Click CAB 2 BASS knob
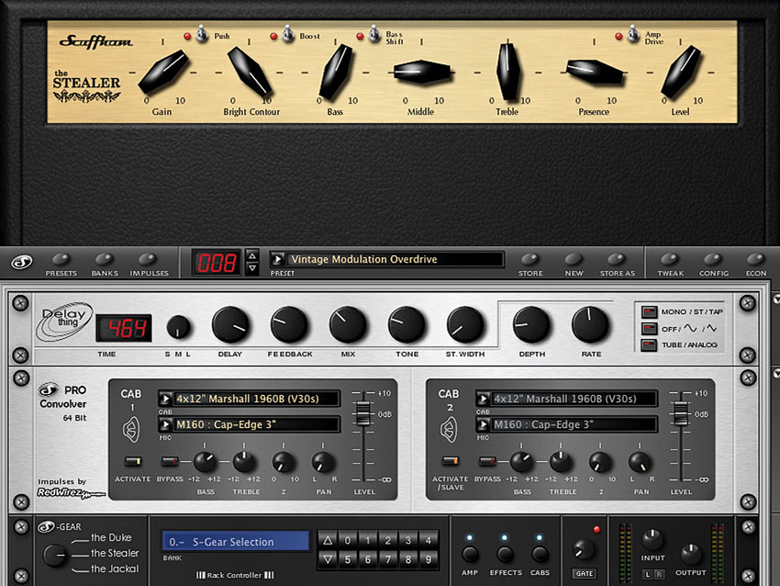780x586 pixels. pyautogui.click(x=521, y=462)
